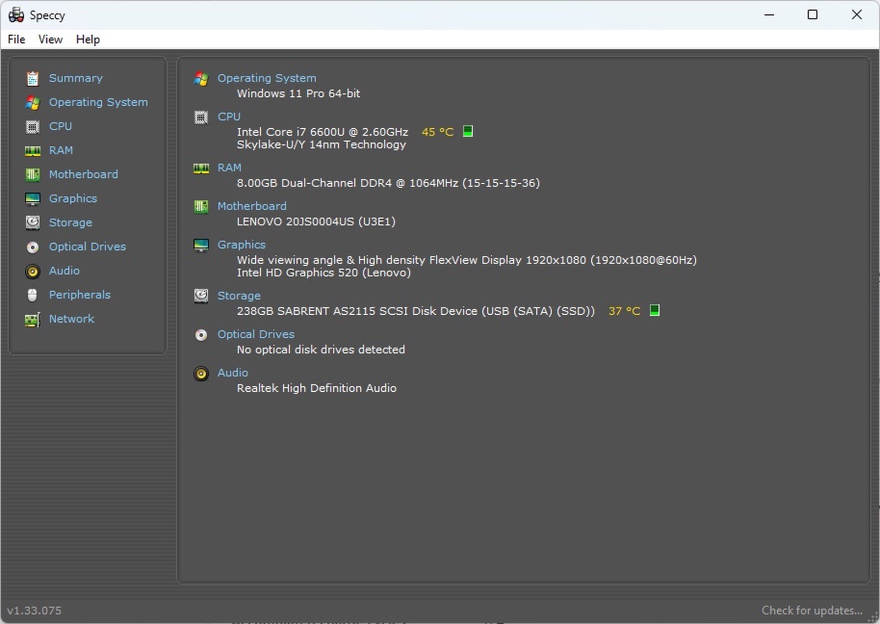Open the Audio heading link in summary
880x624 pixels.
pyautogui.click(x=233, y=373)
